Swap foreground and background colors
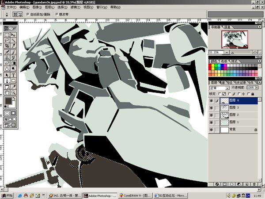This screenshot has height=199, width=265. 14,98
